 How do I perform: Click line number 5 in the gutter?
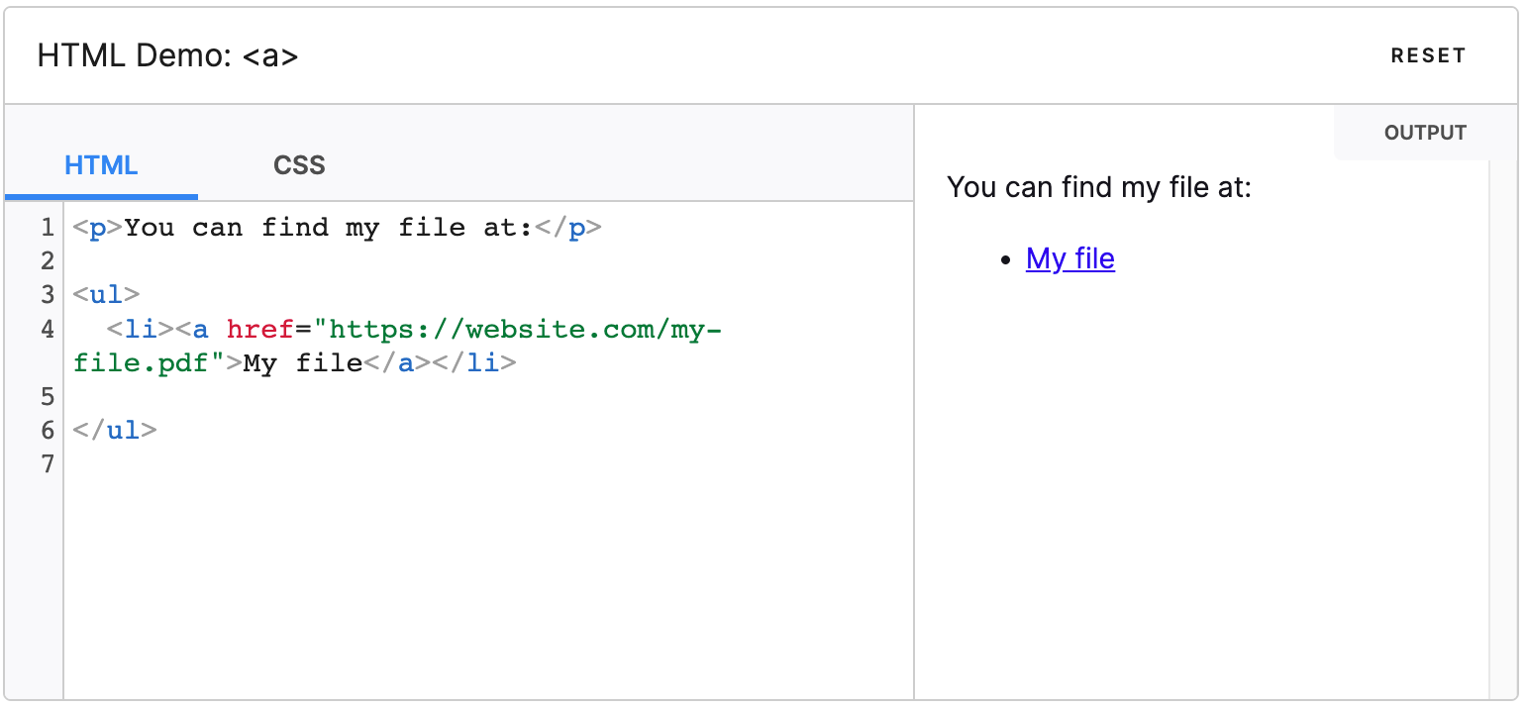[x=48, y=397]
